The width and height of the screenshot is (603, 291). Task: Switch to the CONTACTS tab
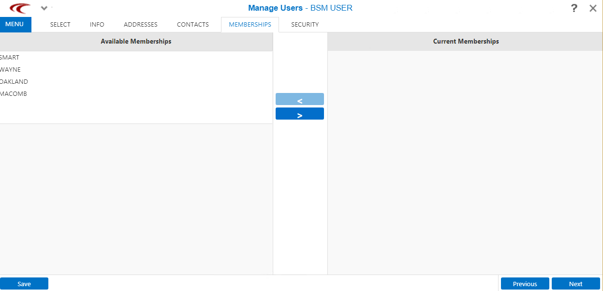pyautogui.click(x=193, y=25)
